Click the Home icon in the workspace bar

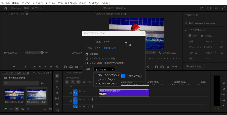coord(5,8)
